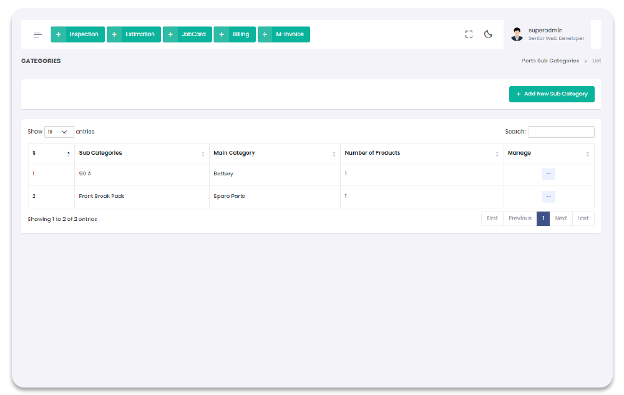Go to Next pagination page
Screen dimensions: 624x395
point(561,218)
